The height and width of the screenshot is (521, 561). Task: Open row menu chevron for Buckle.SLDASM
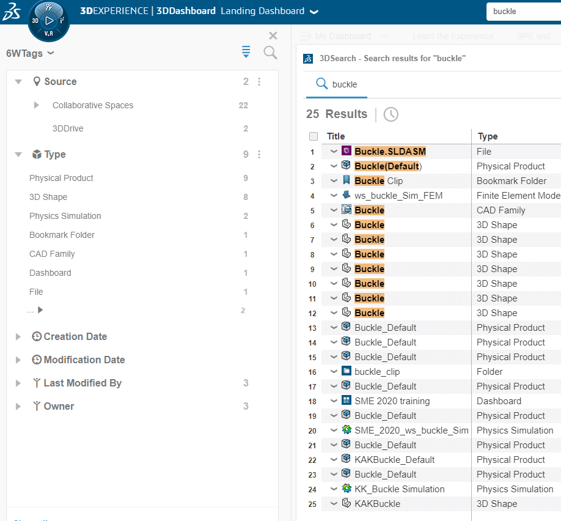click(x=334, y=151)
